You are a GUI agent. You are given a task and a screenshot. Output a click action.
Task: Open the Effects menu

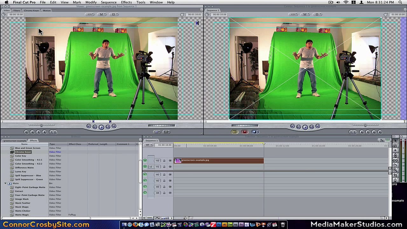pos(126,2)
